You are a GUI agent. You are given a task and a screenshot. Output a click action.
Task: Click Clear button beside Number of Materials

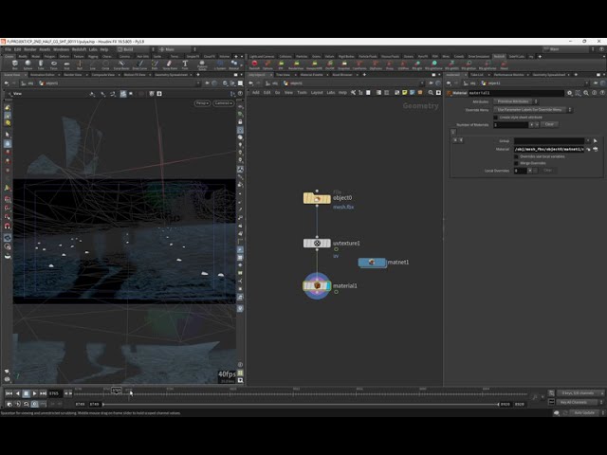549,124
